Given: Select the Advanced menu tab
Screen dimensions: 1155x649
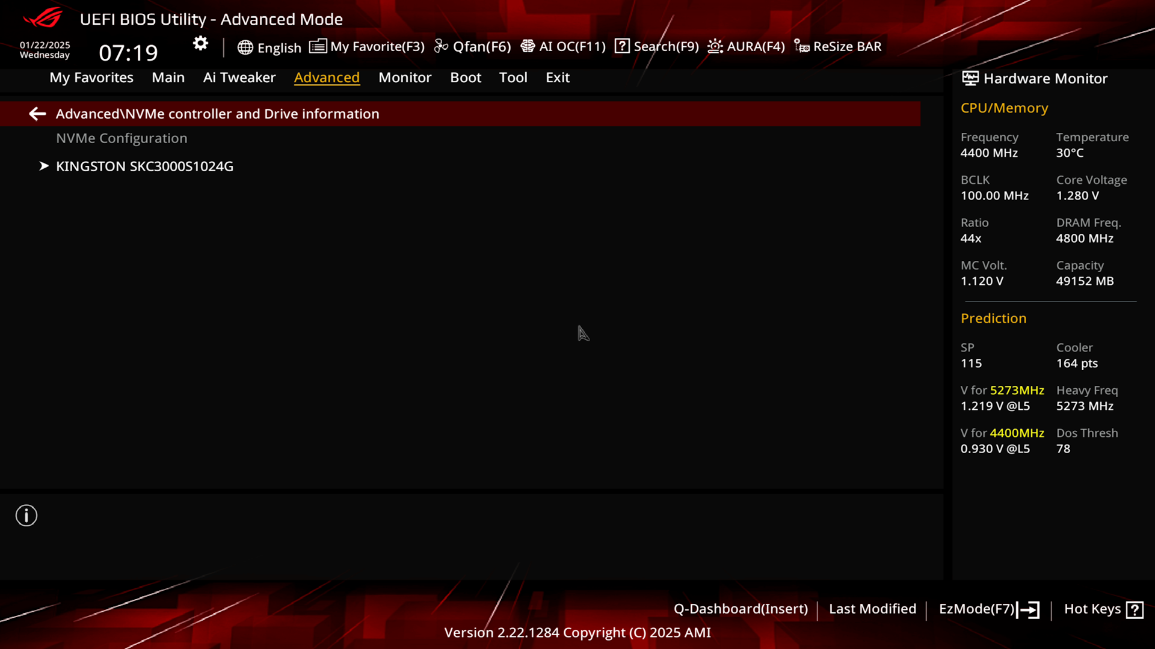Looking at the screenshot, I should pos(326,77).
